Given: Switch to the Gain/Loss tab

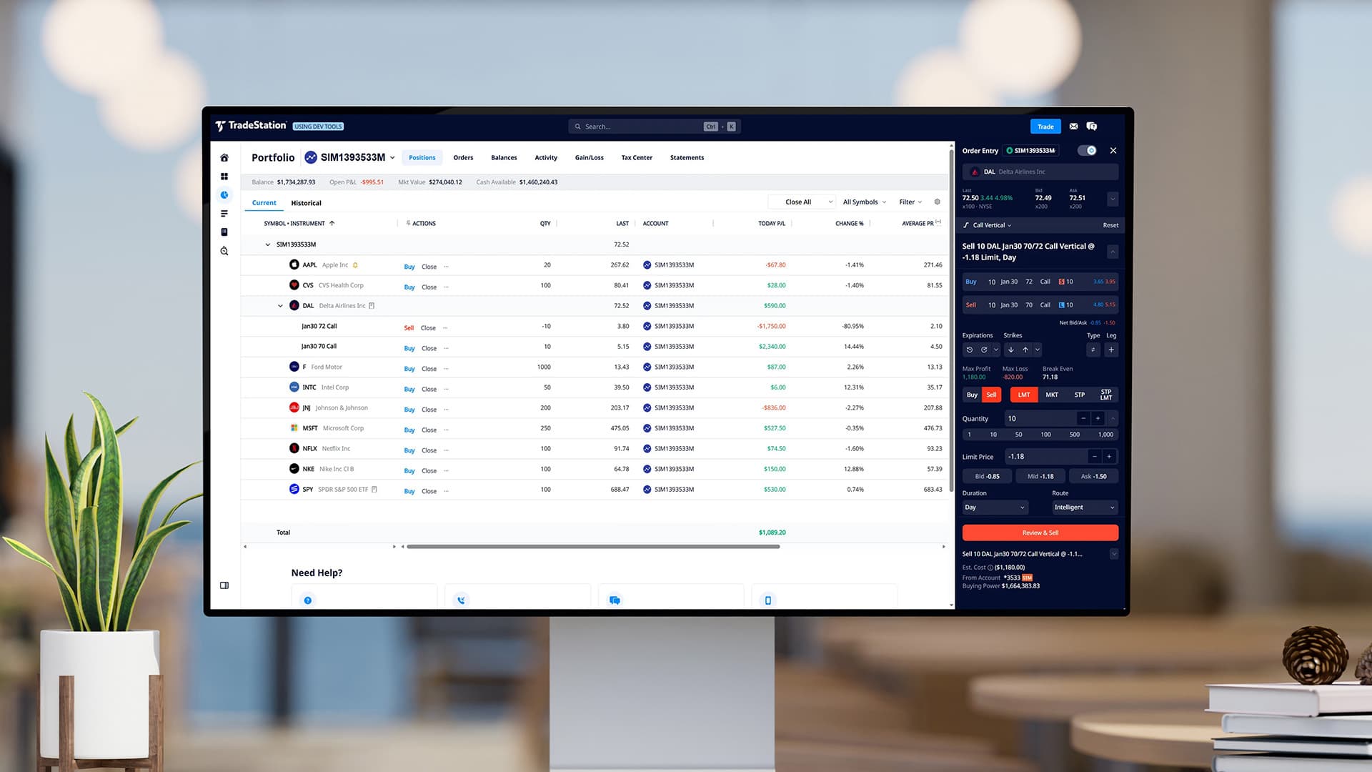Looking at the screenshot, I should tap(590, 158).
